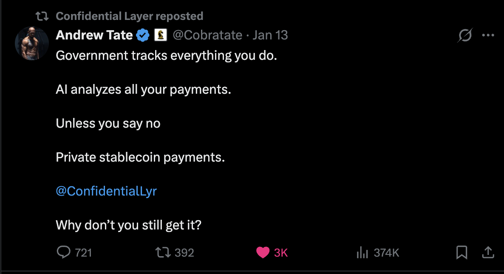Bookmark the tweet with the bookmark icon
This screenshot has width=504, height=274.
pyautogui.click(x=462, y=252)
